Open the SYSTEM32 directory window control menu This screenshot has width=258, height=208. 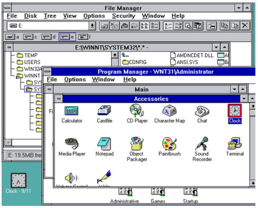pos(10,48)
